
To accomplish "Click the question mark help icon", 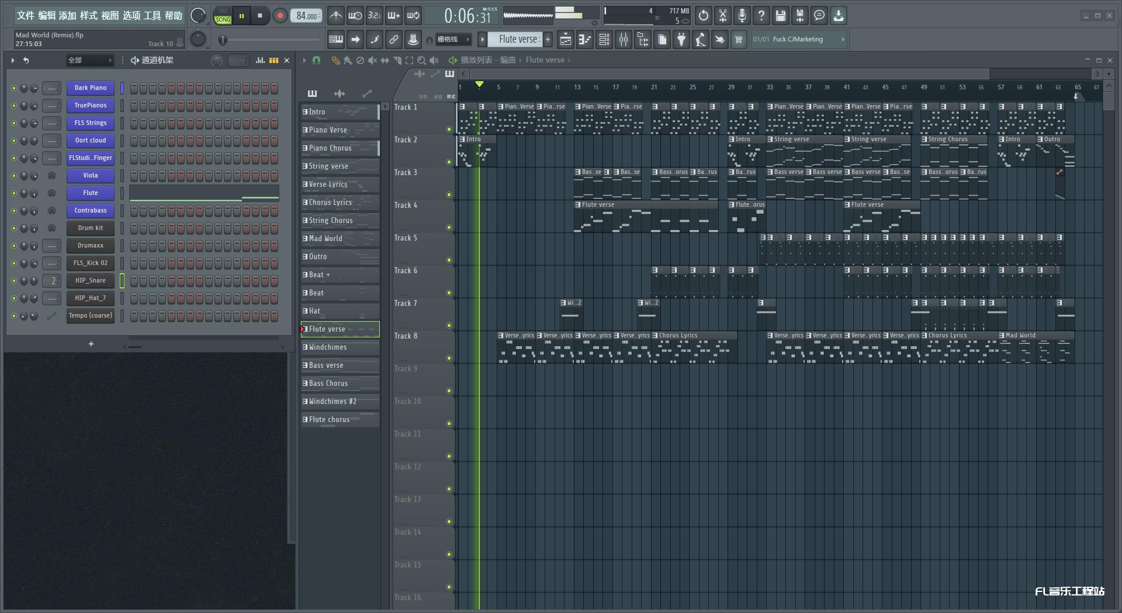I will pos(761,16).
